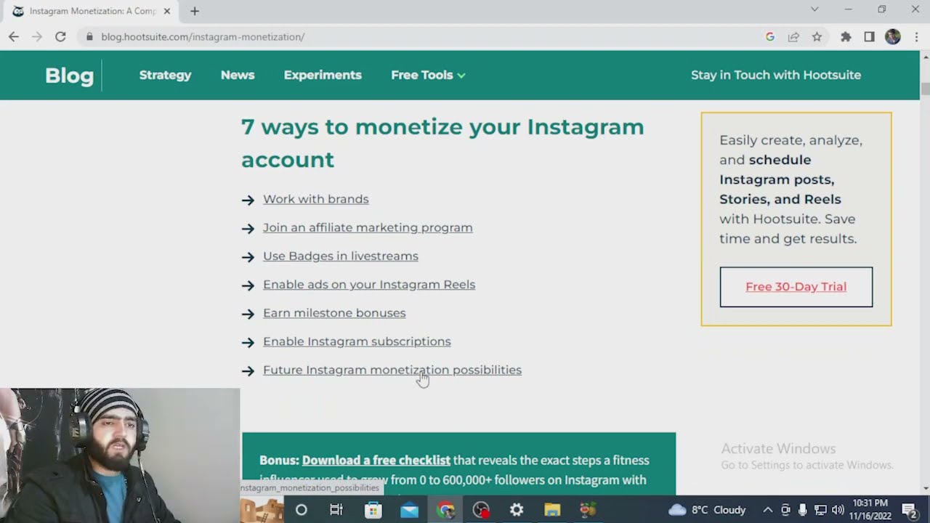This screenshot has width=930, height=523.
Task: Open the notification center icon
Action: click(910, 510)
